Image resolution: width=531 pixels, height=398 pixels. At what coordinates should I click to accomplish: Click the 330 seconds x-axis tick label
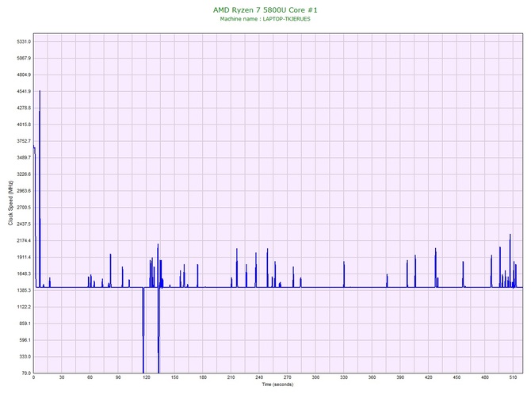click(x=344, y=377)
